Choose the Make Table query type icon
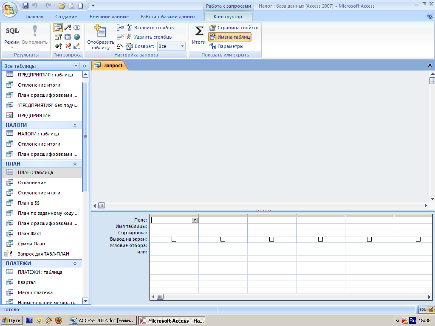Viewport: 435px width, 326px height. tap(58, 37)
